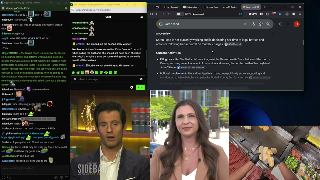Go back in the karen reed browser

pos(157,14)
